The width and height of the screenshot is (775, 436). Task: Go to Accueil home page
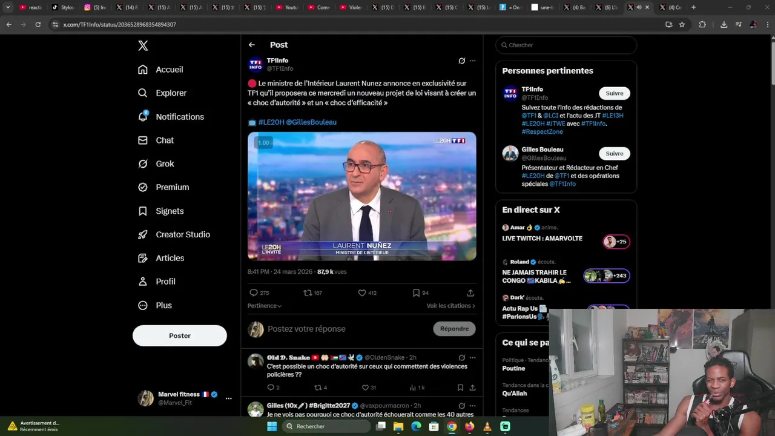click(x=160, y=70)
